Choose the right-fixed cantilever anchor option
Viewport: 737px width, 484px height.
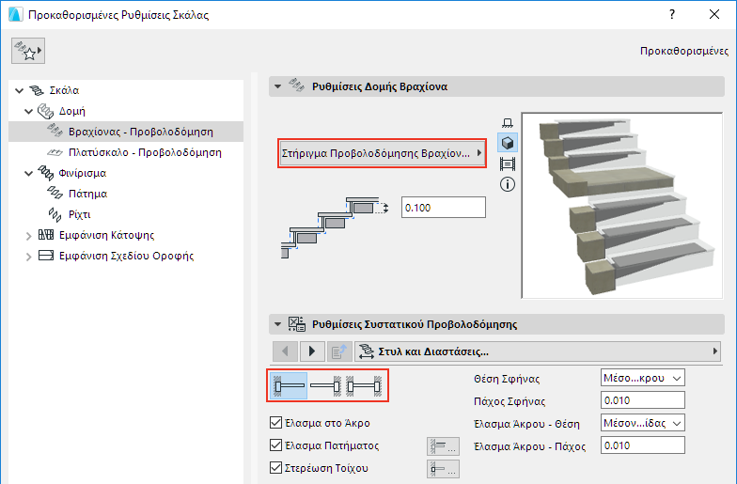325,385
